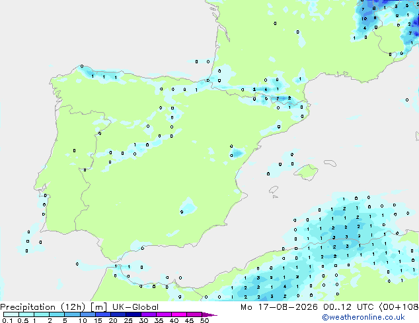Click legend tick label '40'
Image resolution: width=419 pixels, height=323 pixels.
coord(174,320)
